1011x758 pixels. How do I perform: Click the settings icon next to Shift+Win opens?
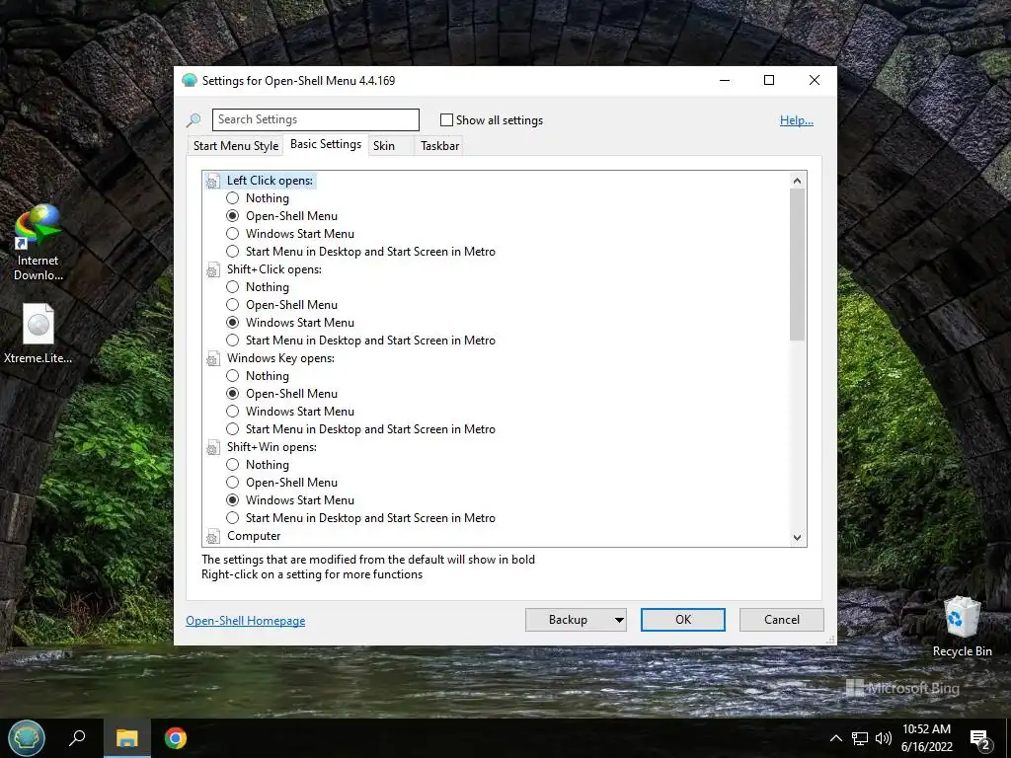click(212, 448)
